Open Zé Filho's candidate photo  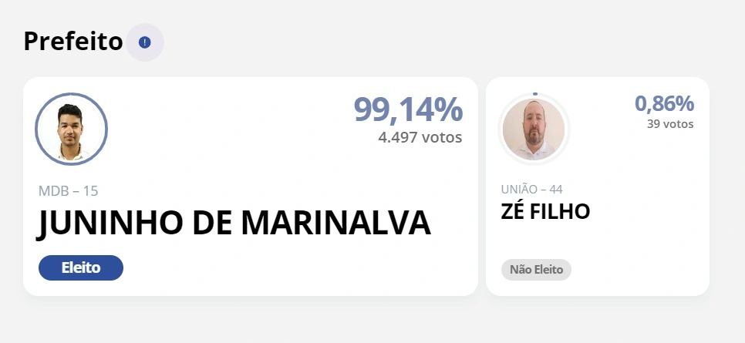(534, 129)
